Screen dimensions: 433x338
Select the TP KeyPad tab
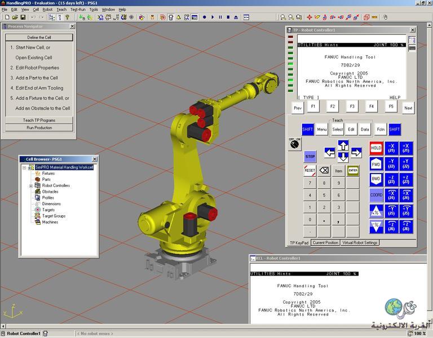(x=299, y=243)
